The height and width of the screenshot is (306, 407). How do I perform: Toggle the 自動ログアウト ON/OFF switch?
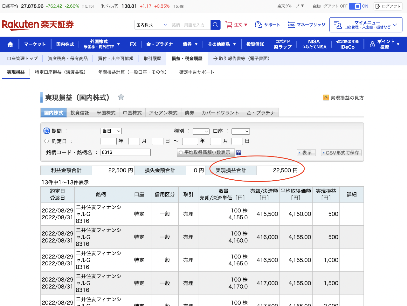coord(355,6)
